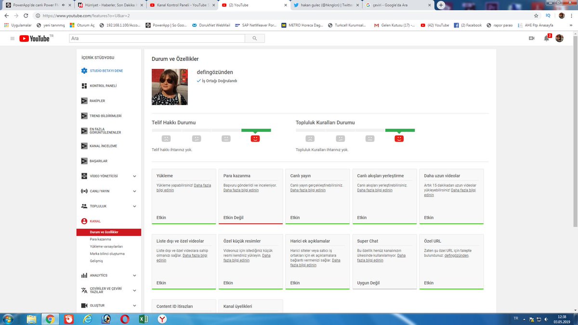Click the red smiley under Telif Hakkı Durumu
578x325 pixels.
[256, 139]
